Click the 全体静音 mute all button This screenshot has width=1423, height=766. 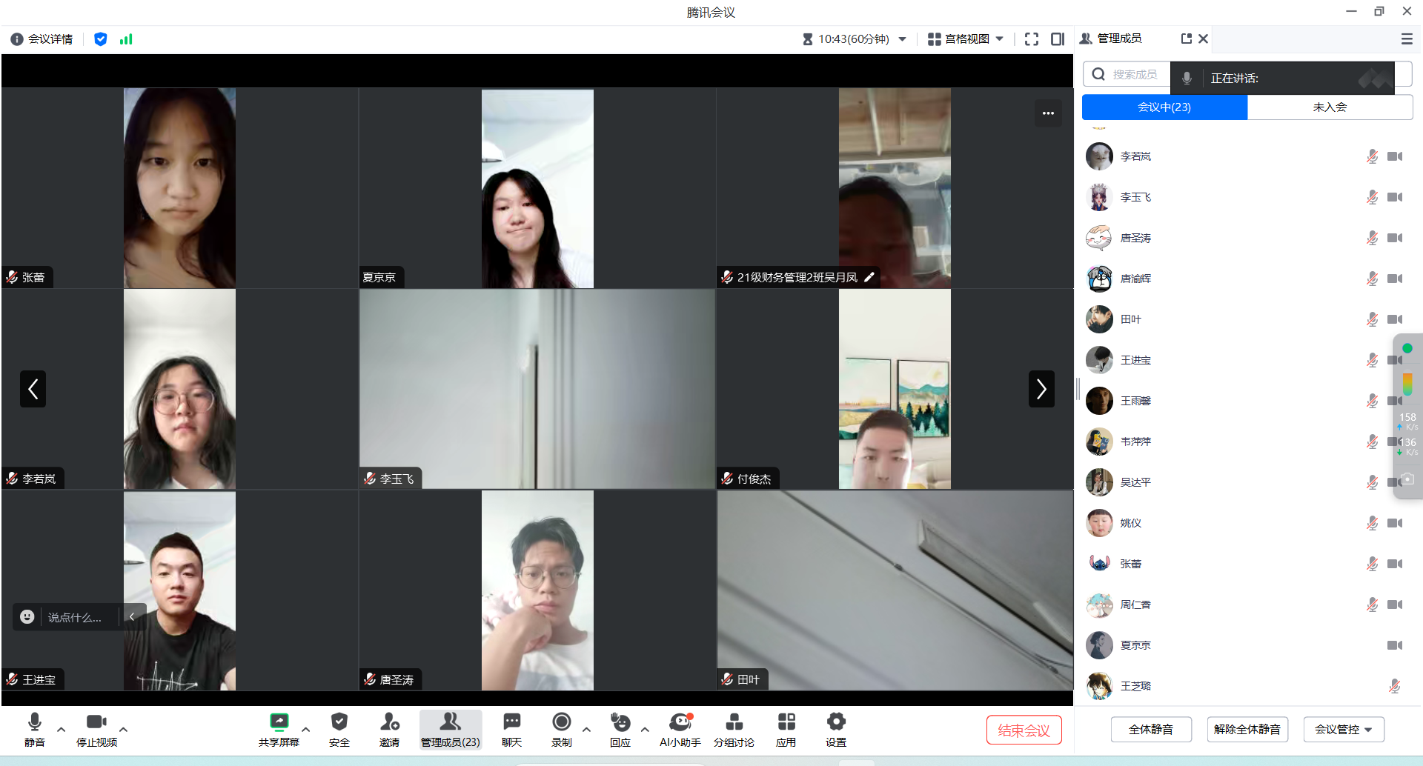pyautogui.click(x=1150, y=730)
